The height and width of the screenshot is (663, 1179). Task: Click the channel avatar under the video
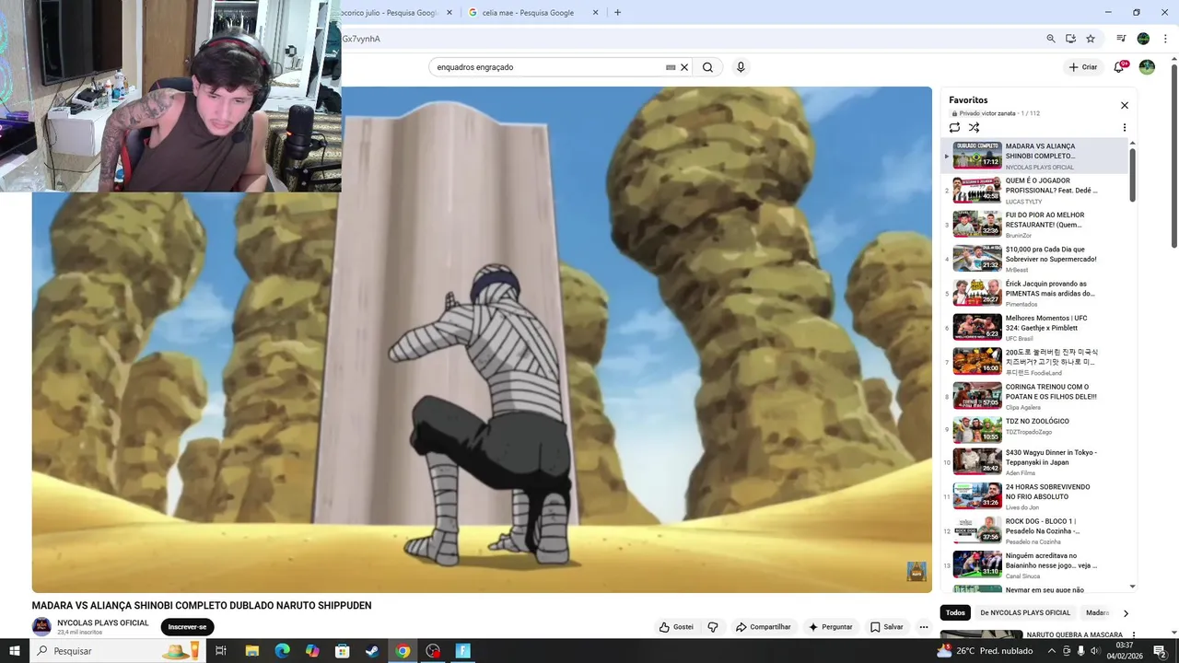41,627
